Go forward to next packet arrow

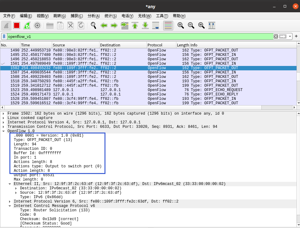click(x=114, y=25)
